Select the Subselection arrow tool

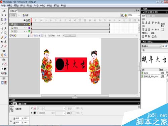pos(5,15)
